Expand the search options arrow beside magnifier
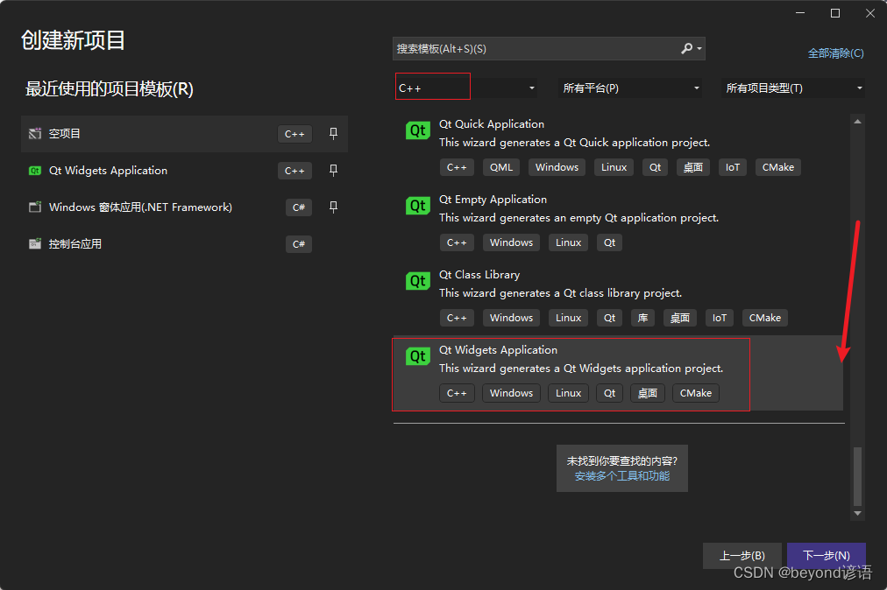887x590 pixels. click(x=699, y=49)
